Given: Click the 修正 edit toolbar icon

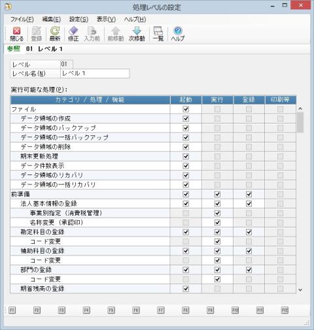Looking at the screenshot, I should coord(73,34).
